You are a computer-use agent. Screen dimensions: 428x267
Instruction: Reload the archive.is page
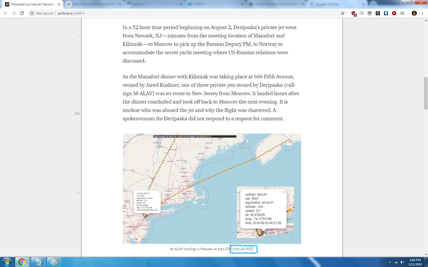[22, 13]
